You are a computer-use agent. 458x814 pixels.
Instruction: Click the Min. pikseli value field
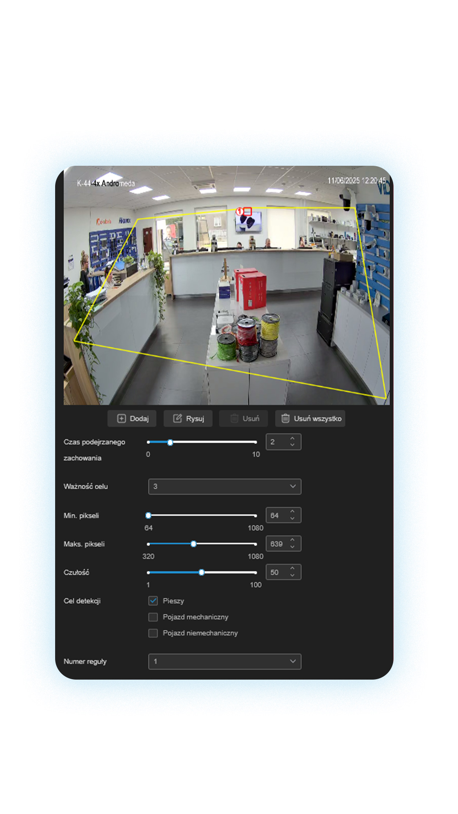click(x=277, y=516)
